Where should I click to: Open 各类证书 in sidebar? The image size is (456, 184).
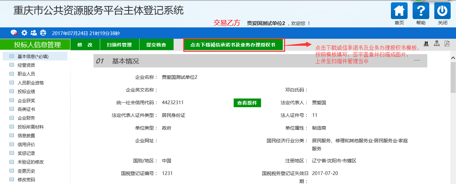[x=26, y=109]
